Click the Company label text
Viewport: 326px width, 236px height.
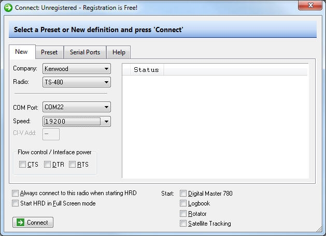click(25, 68)
